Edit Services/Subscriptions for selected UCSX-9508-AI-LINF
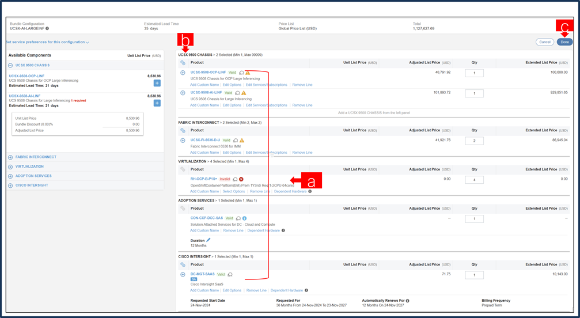The height and width of the screenshot is (318, 580). point(266,105)
